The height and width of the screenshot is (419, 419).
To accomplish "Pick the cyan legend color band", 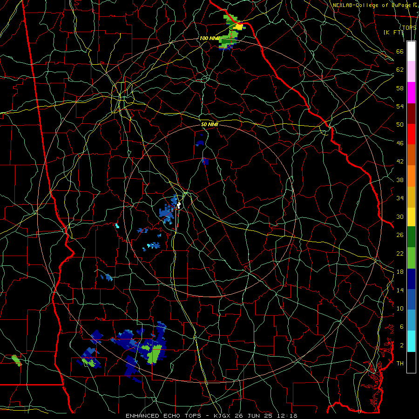I will click(411, 341).
